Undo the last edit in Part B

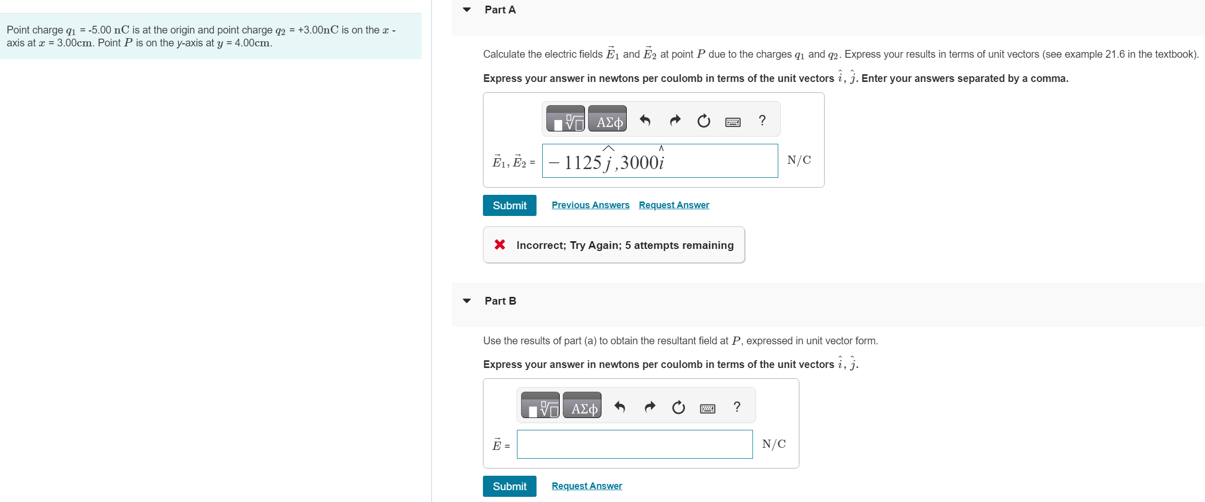tap(620, 407)
